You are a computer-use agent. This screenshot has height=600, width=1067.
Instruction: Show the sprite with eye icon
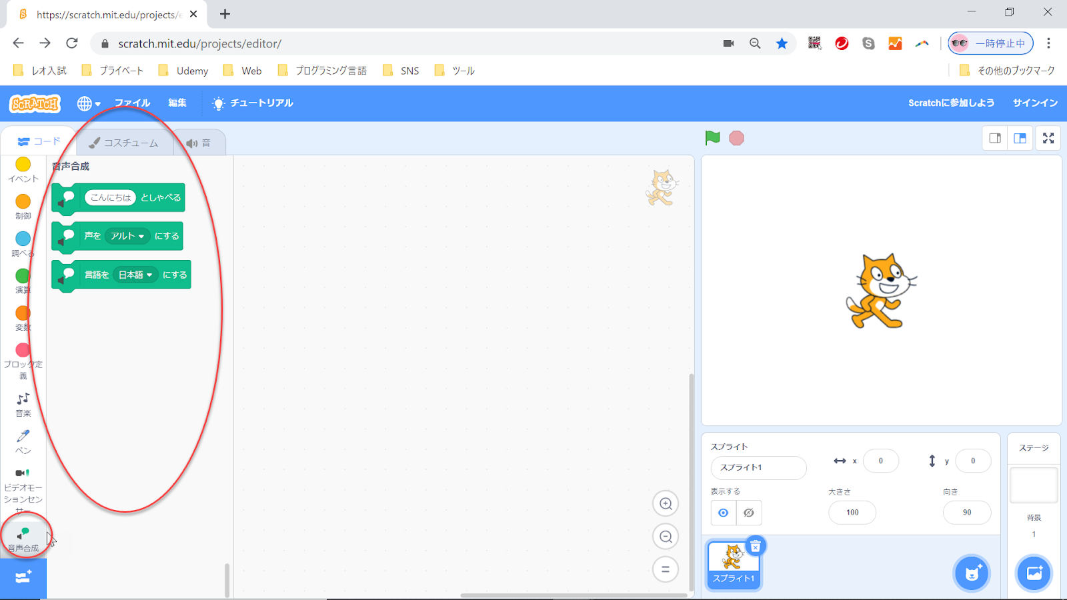[x=724, y=513]
